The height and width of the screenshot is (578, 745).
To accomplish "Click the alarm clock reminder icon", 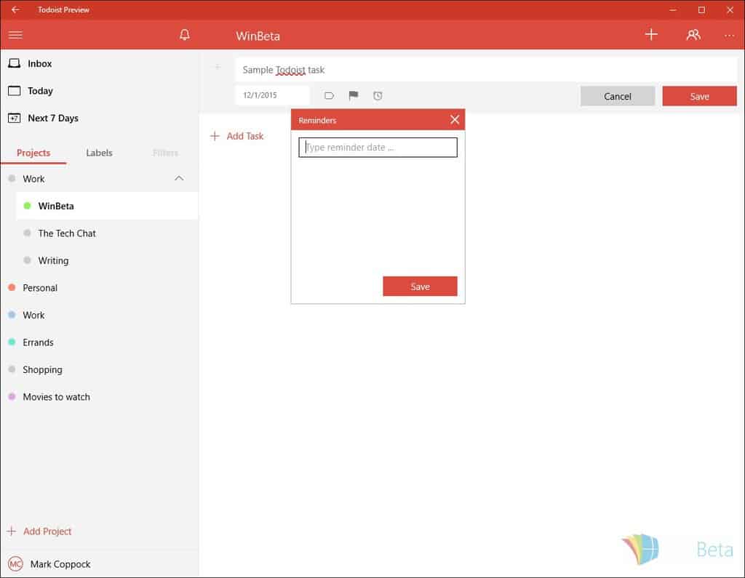I will (x=378, y=96).
